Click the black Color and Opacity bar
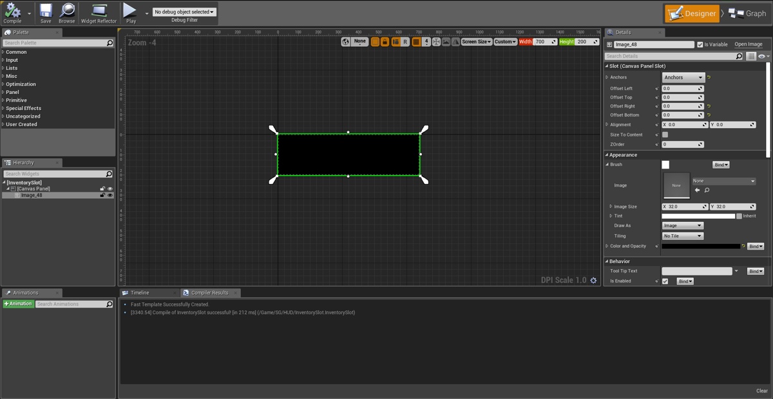The height and width of the screenshot is (399, 773). pyautogui.click(x=701, y=246)
